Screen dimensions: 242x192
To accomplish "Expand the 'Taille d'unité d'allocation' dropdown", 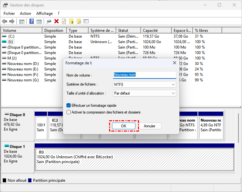I will pyautogui.click(x=144, y=93).
